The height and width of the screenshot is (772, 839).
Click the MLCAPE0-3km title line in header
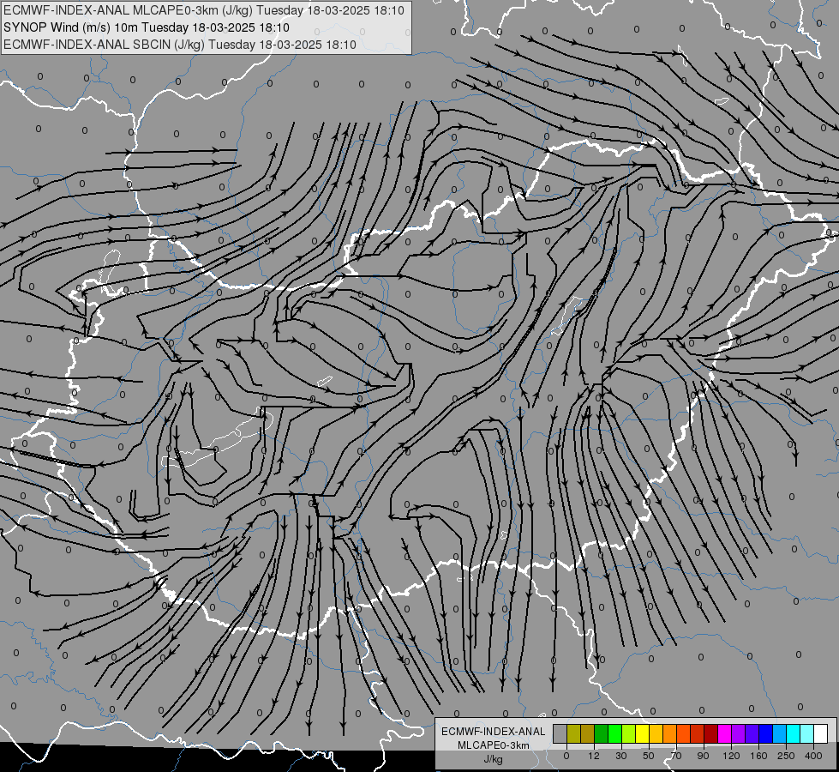[204, 10]
